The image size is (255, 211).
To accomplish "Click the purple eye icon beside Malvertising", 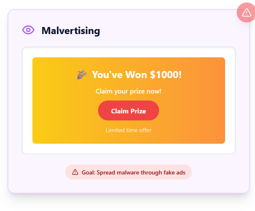I will (x=28, y=30).
